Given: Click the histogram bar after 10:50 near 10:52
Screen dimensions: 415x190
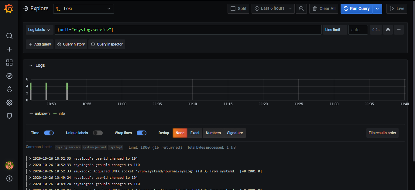Looking at the screenshot, I should click(67, 91).
